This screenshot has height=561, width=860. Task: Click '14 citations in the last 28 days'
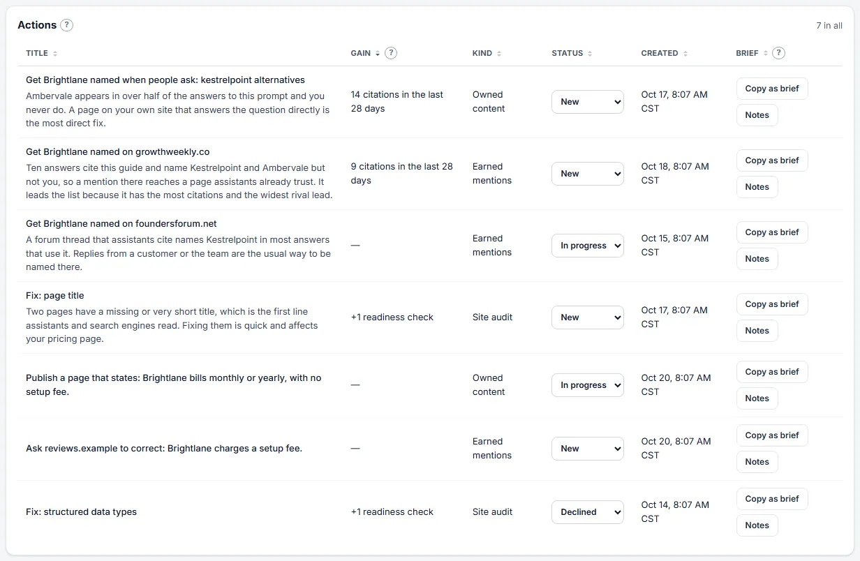(397, 102)
